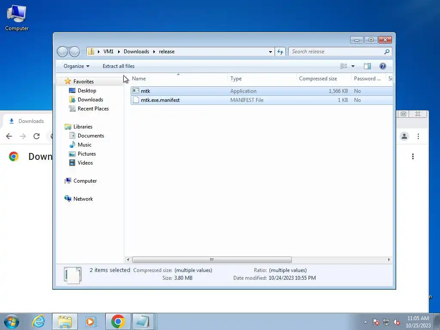
Task: Click into the Search release field
Action: point(337,52)
